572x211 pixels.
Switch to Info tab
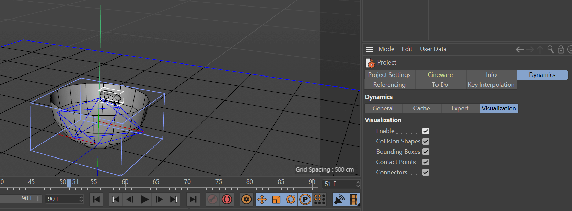point(491,75)
